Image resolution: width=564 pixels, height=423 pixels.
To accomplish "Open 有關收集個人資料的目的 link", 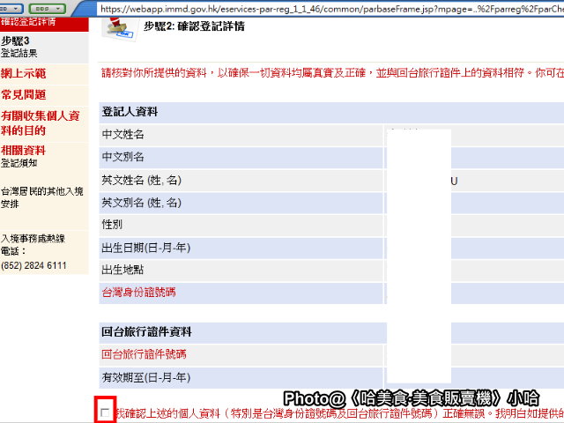I will click(40, 123).
